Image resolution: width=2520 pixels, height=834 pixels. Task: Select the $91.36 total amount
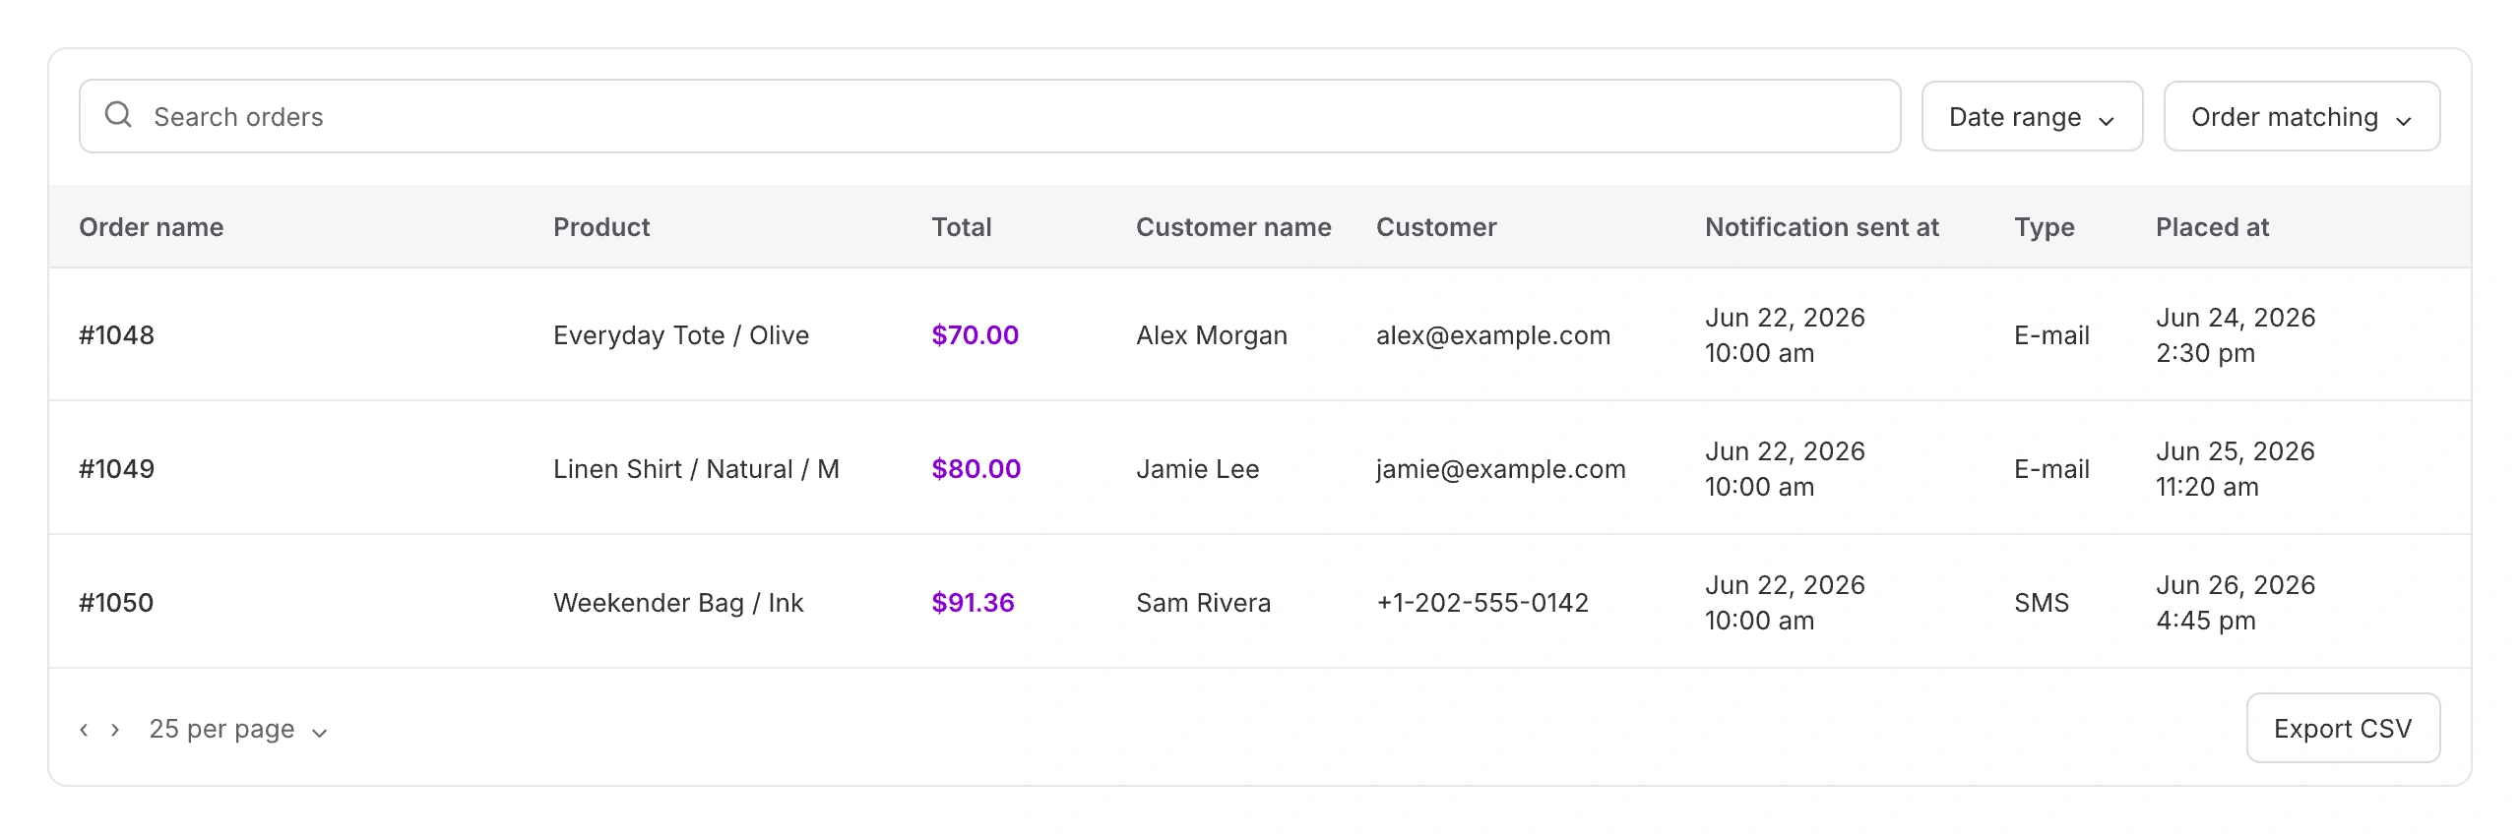click(x=974, y=603)
